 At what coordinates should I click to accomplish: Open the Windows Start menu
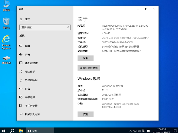tap(4, 131)
